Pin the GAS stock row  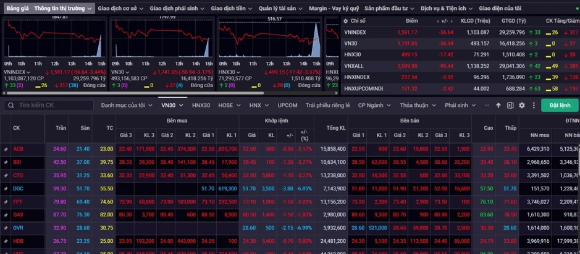click(x=6, y=214)
